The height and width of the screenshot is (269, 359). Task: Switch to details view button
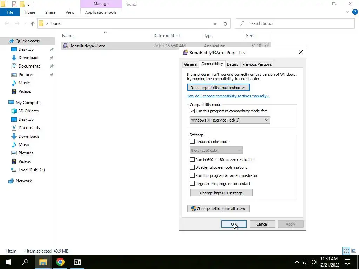coord(346,251)
